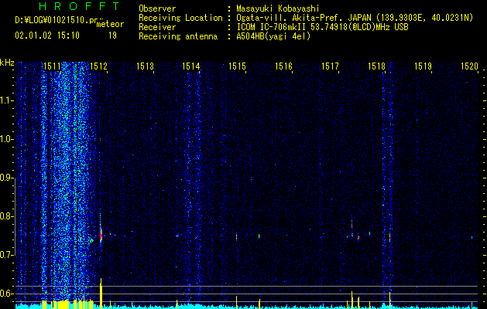This screenshot has width=487, height=309.
Task: Click the meteor count value 19
Action: (112, 36)
